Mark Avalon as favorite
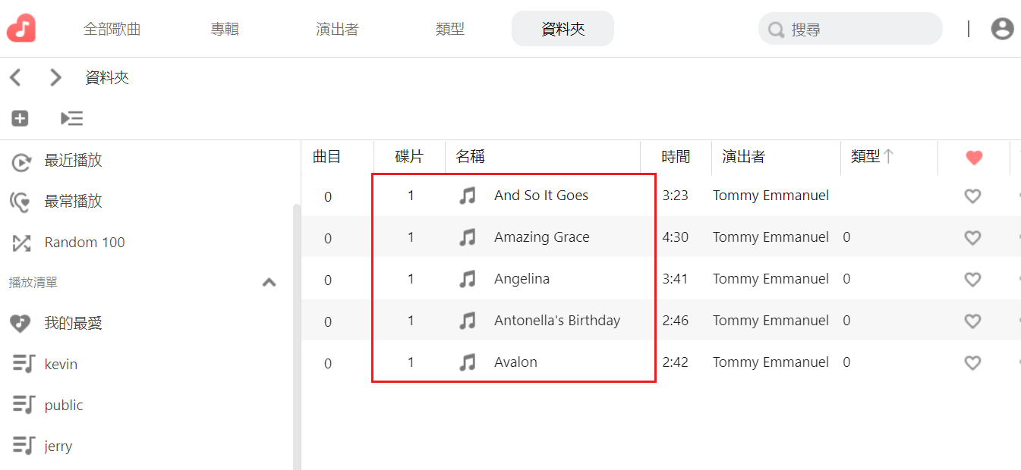This screenshot has width=1021, height=470. pos(972,363)
